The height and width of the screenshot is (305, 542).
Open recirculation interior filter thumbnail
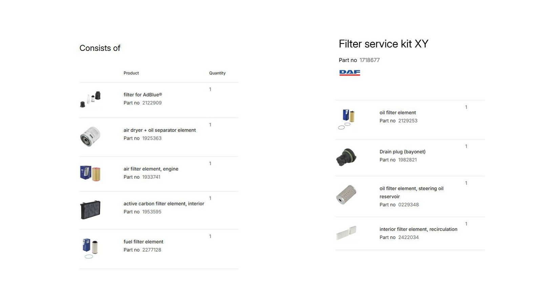point(347,233)
